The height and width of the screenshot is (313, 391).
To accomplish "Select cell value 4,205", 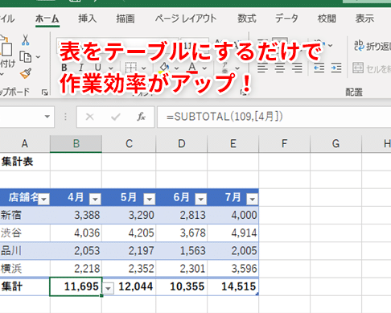I will pos(129,233).
